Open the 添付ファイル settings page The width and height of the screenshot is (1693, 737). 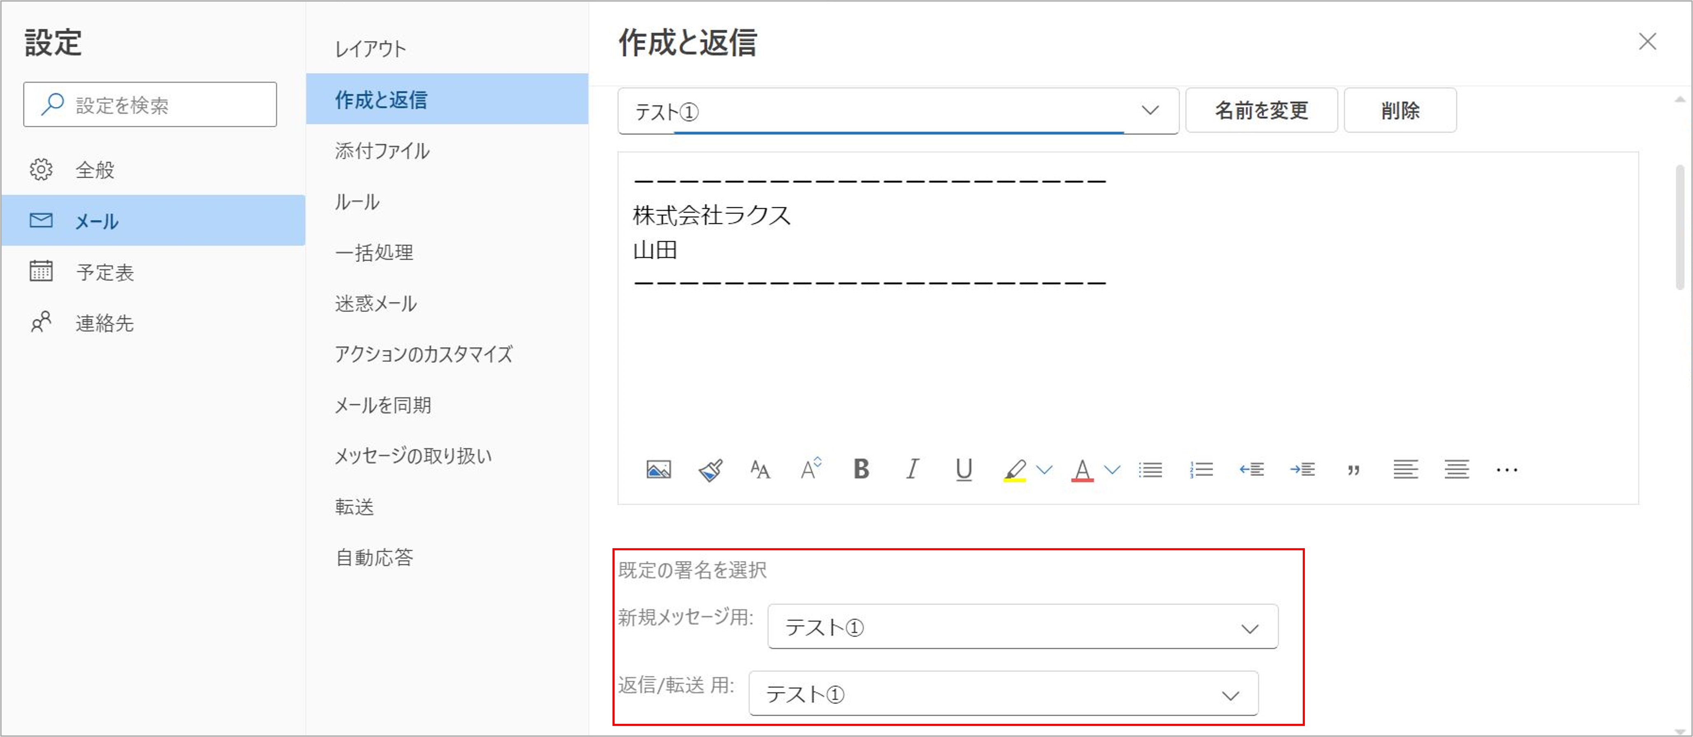click(x=447, y=151)
